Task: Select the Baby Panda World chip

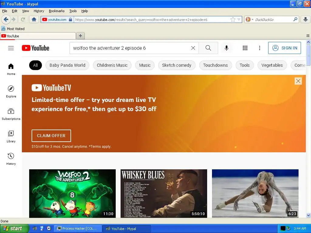Action: pyautogui.click(x=67, y=65)
